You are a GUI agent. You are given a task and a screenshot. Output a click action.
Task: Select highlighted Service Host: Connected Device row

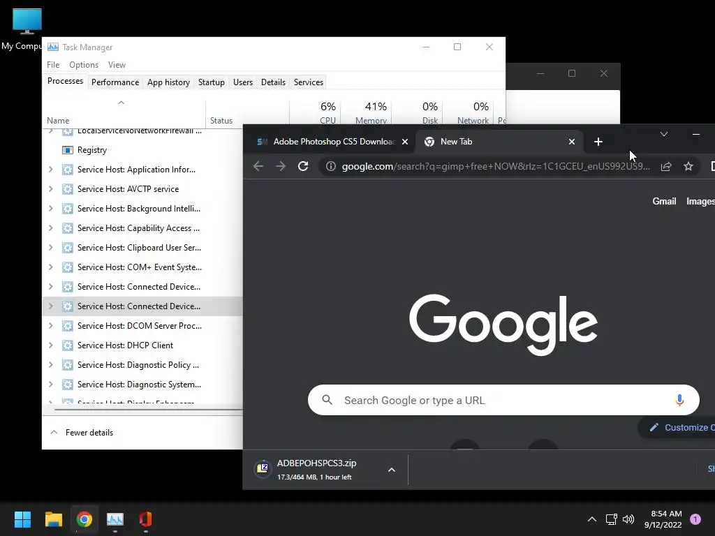pos(142,306)
